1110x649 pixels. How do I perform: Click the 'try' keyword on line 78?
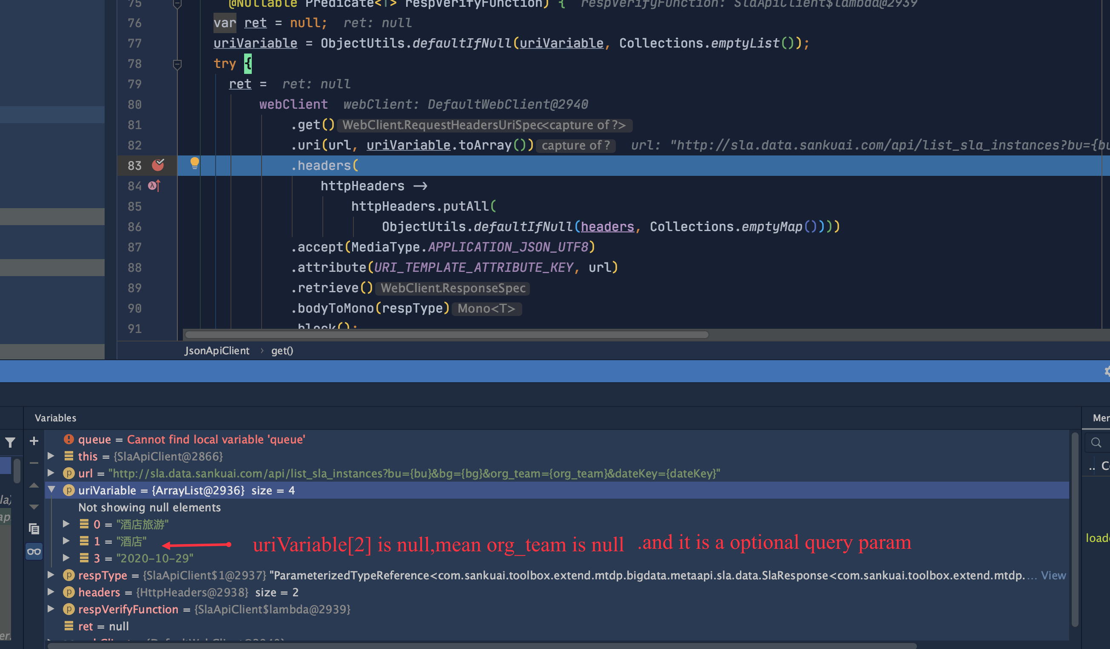pyautogui.click(x=225, y=64)
